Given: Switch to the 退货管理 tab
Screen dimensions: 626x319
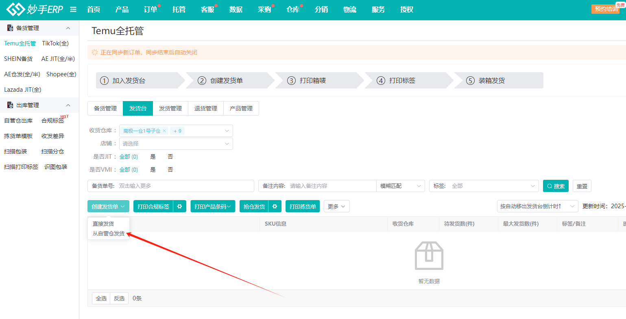Looking at the screenshot, I should click(206, 108).
